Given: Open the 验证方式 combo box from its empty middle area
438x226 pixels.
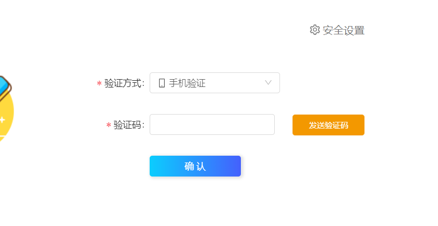Looking at the screenshot, I should [x=235, y=83].
